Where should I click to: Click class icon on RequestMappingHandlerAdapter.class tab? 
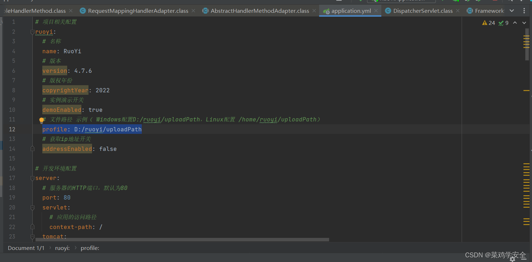click(83, 11)
